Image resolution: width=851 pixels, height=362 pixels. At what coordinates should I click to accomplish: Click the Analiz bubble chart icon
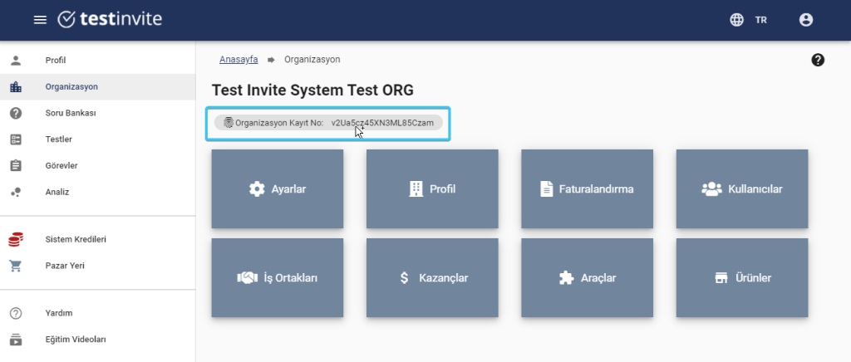(x=16, y=192)
